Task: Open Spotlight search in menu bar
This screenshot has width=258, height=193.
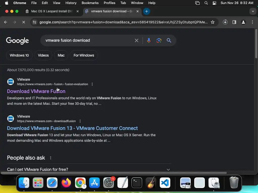Action: click(x=206, y=3)
